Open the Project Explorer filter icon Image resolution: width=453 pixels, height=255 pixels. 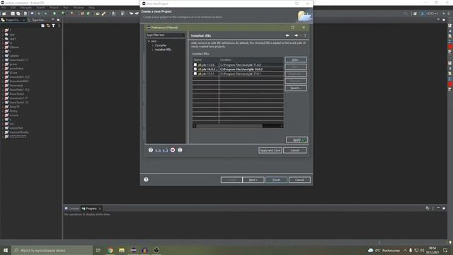[x=54, y=25]
